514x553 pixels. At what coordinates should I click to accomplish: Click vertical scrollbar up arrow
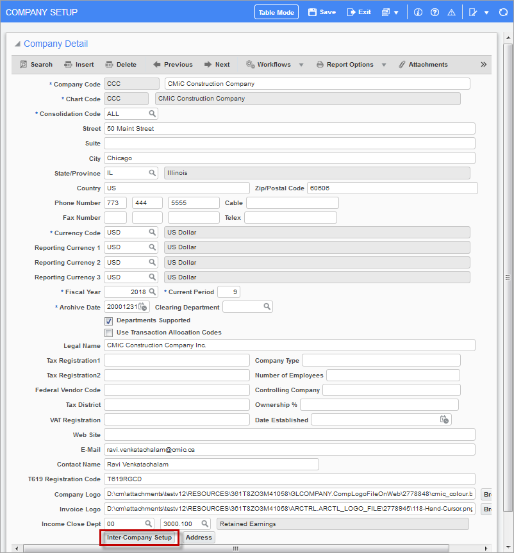[x=508, y=37]
